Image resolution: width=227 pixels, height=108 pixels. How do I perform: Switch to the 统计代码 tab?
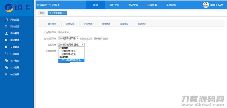[142, 24]
